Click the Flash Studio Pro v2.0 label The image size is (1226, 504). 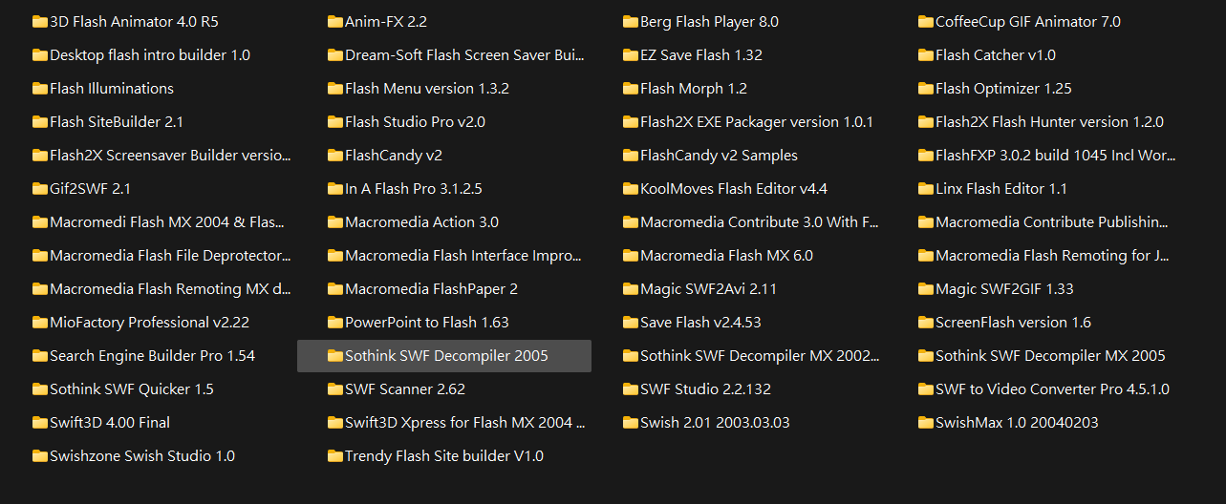[x=415, y=122]
